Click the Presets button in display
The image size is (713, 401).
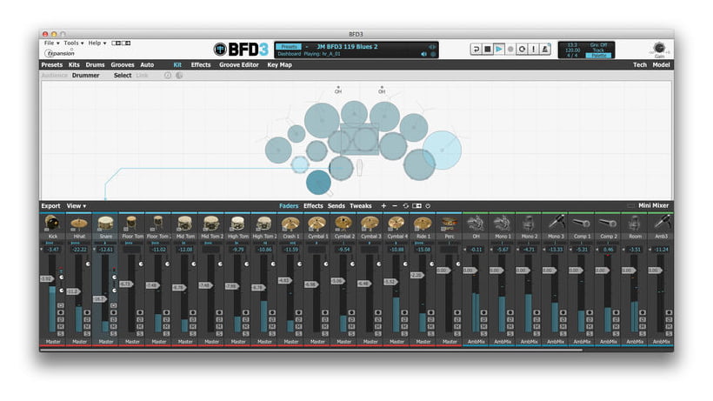289,47
